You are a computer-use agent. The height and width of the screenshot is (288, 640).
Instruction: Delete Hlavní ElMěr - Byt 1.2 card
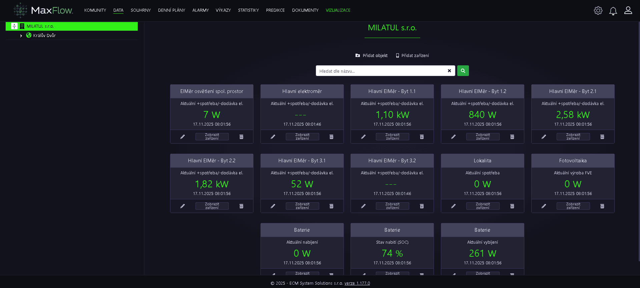click(x=512, y=137)
